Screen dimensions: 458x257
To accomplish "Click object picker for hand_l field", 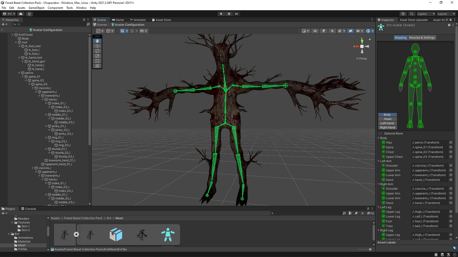I will [x=451, y=180].
